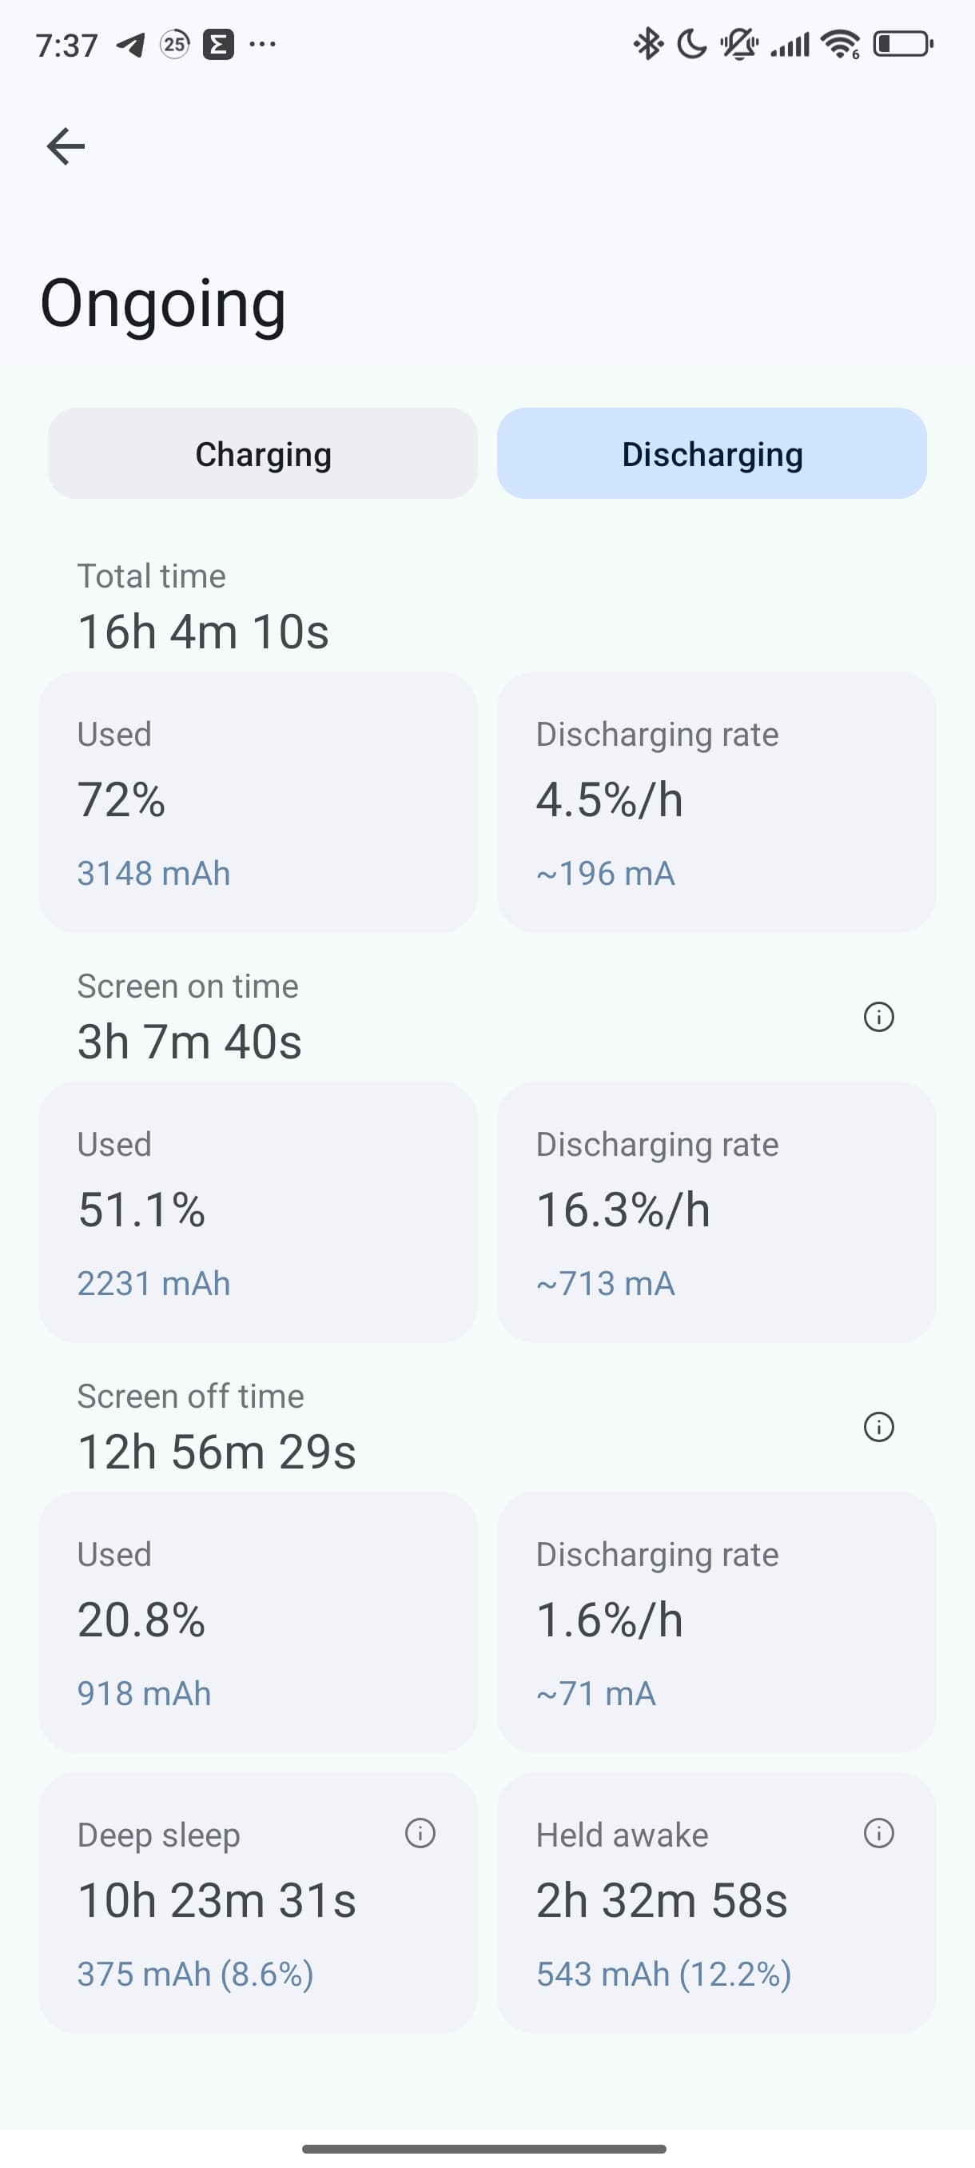Switch to the Charging tab
The image size is (975, 2168).
tap(262, 453)
